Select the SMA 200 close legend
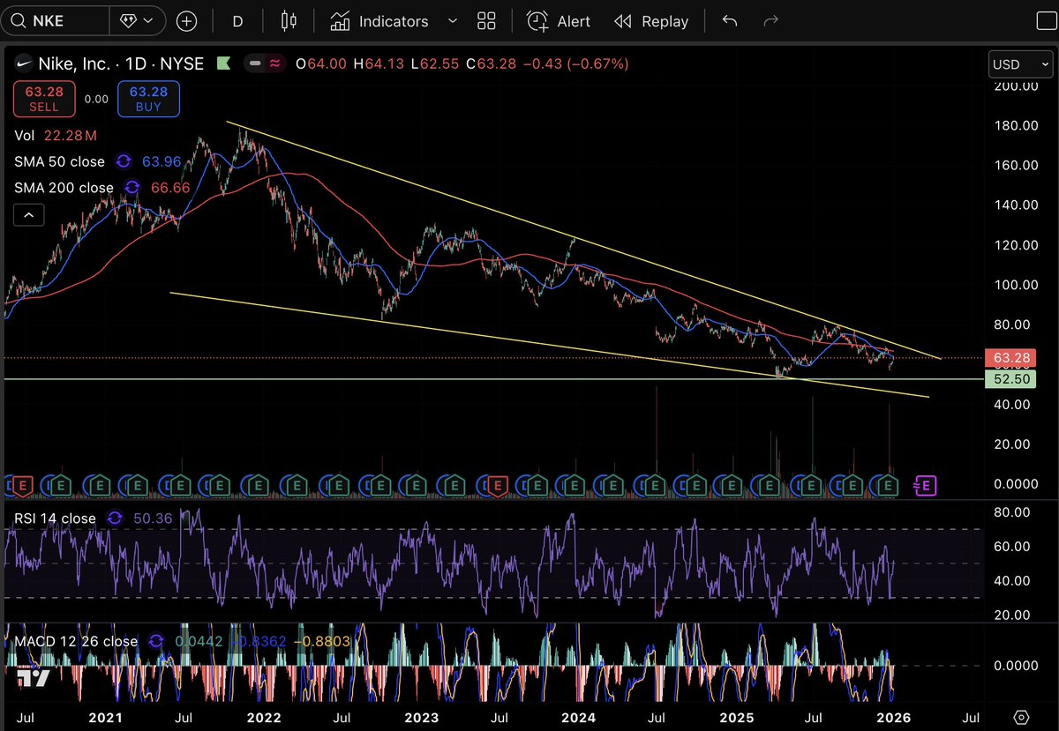The image size is (1059, 731). click(64, 187)
